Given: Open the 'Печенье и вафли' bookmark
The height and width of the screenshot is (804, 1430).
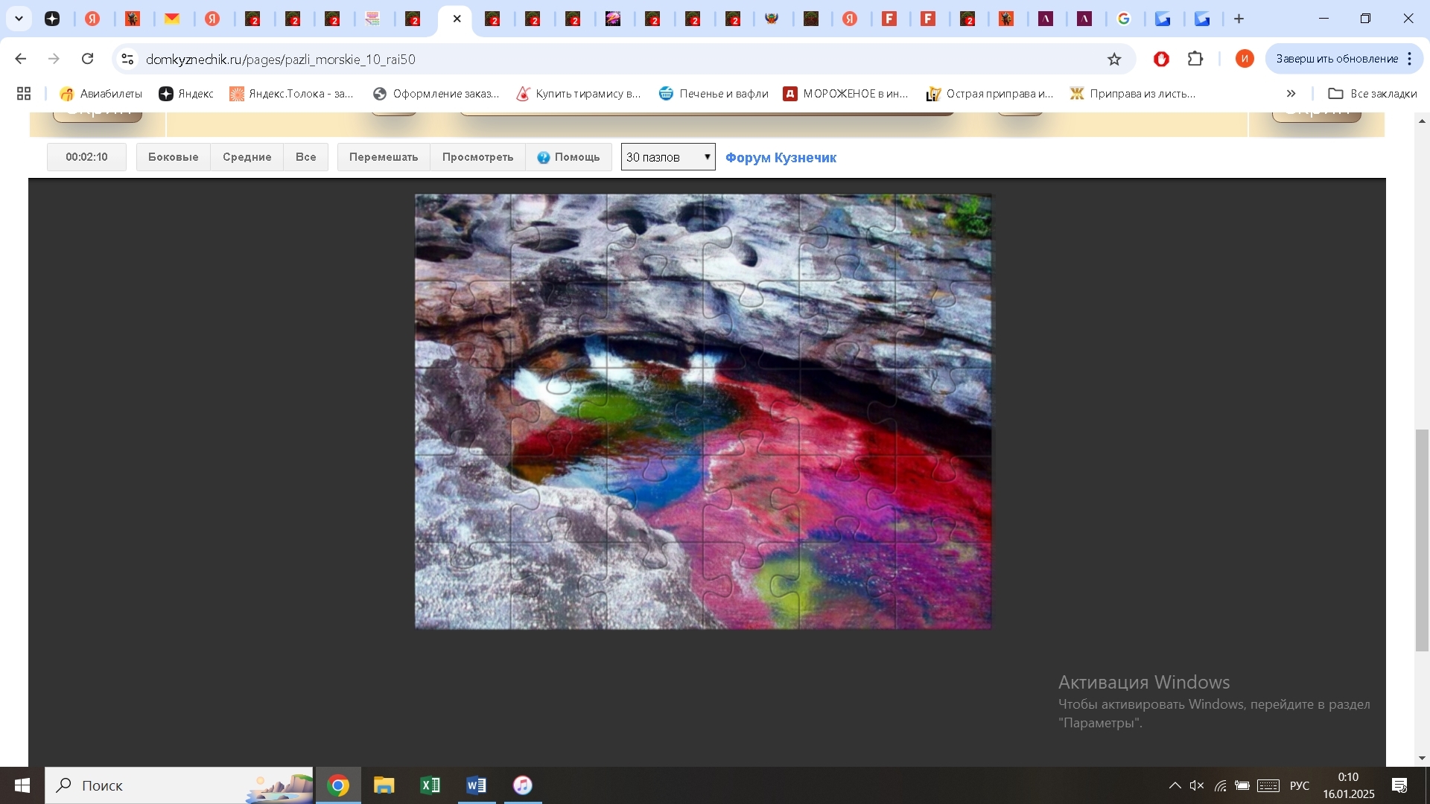Looking at the screenshot, I should tap(714, 94).
